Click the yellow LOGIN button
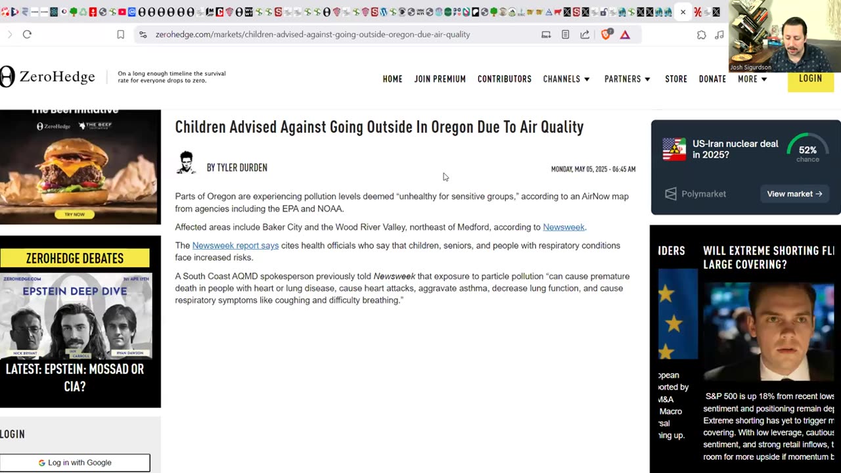Image resolution: width=841 pixels, height=473 pixels. tap(810, 81)
